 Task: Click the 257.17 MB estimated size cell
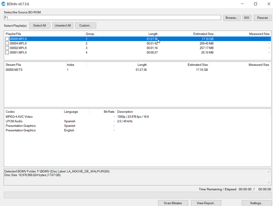pos(207,48)
